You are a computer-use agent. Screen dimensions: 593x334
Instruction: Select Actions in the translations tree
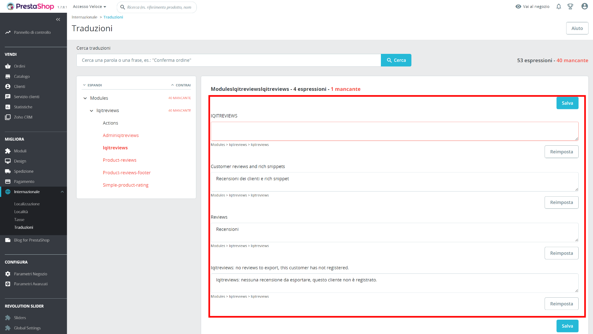(111, 123)
